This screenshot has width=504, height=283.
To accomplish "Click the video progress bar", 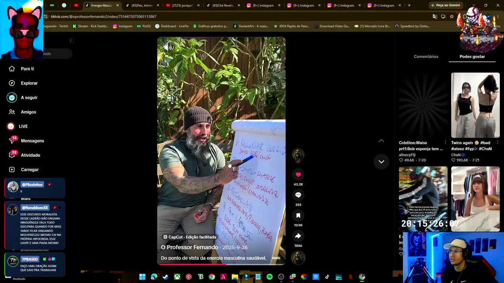I will coord(221,264).
